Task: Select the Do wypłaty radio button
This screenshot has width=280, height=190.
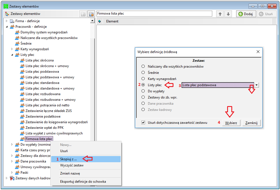Action: coord(143,91)
